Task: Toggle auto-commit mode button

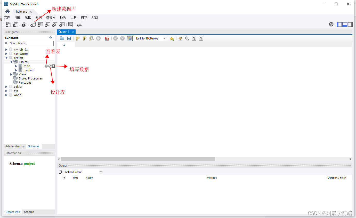Action: click(130, 38)
